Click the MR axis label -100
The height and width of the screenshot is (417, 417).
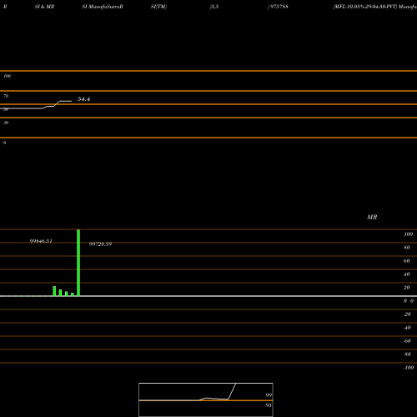(x=409, y=368)
